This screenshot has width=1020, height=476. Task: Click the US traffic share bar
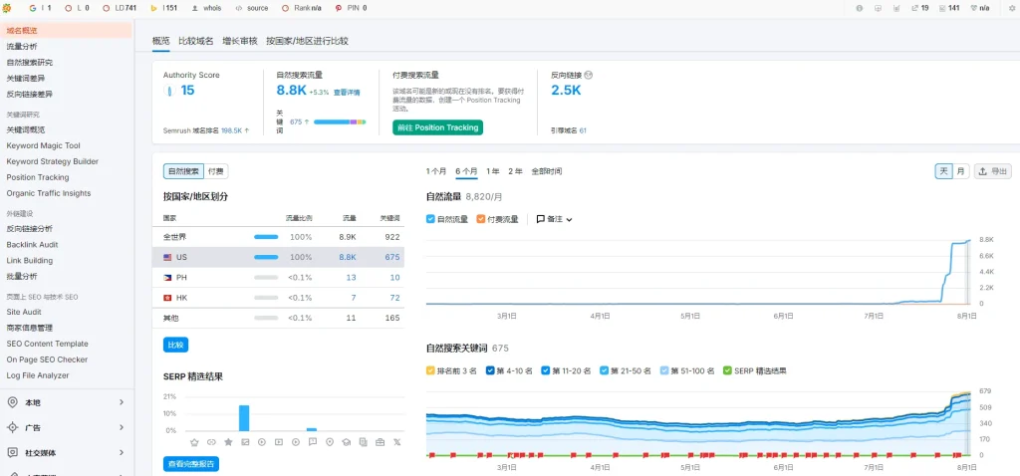266,257
